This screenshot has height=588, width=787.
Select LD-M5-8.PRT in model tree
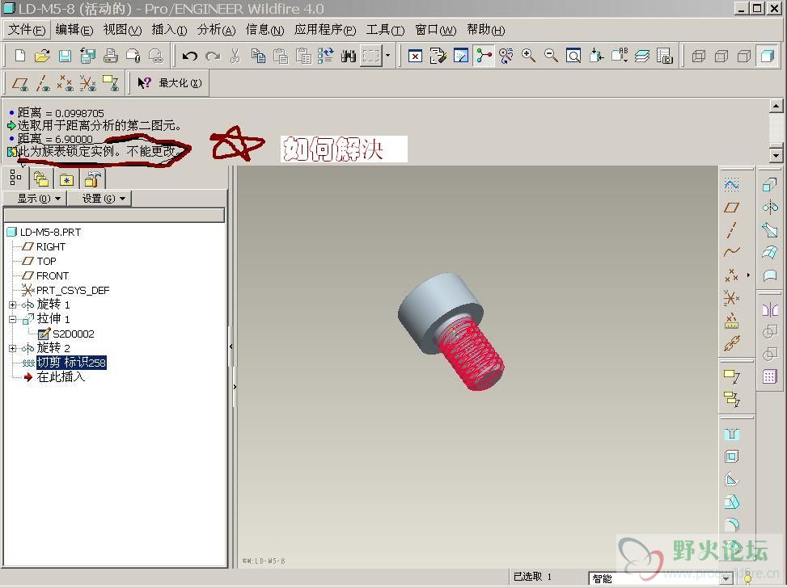(x=50, y=232)
